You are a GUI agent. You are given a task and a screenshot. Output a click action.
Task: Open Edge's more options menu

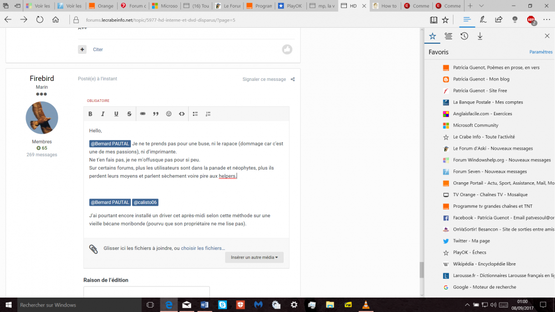547,20
